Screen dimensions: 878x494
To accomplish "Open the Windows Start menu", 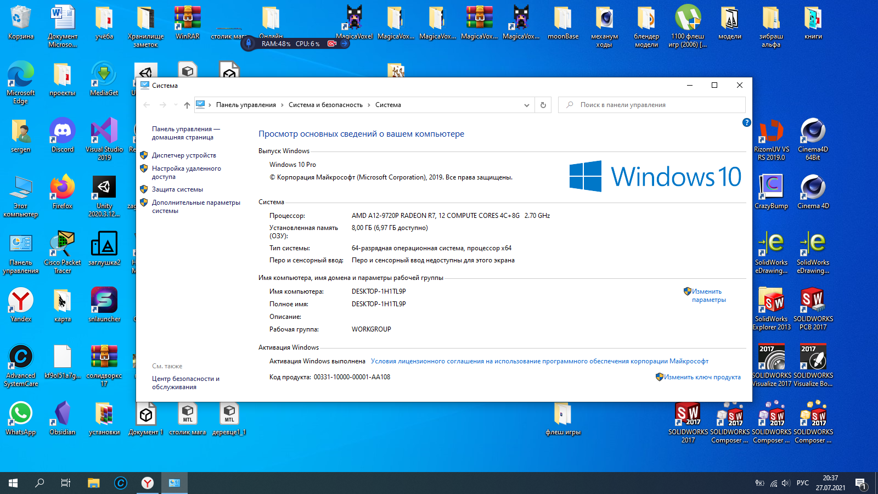I will point(13,483).
